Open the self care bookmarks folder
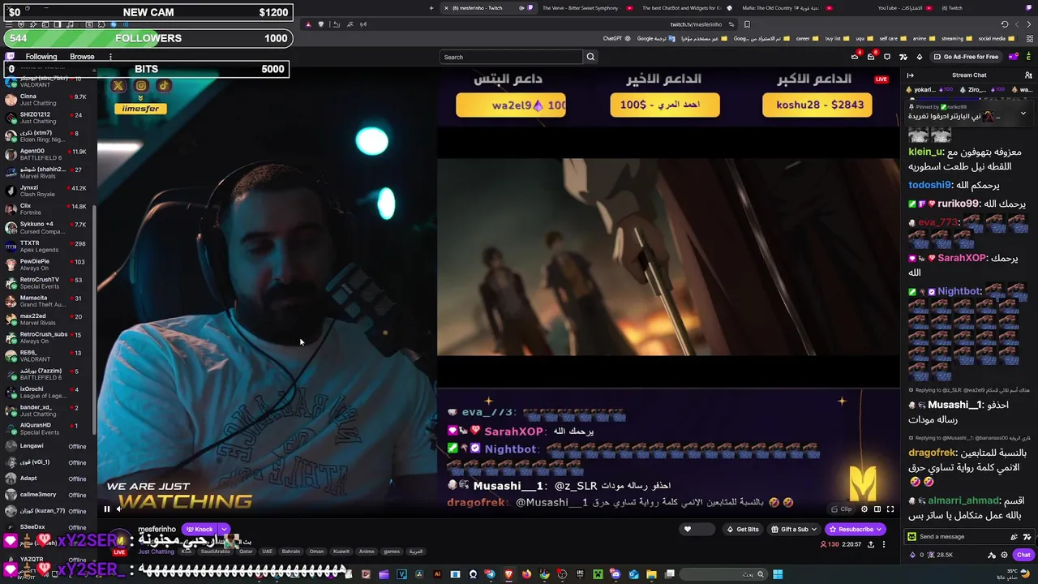 892,38
